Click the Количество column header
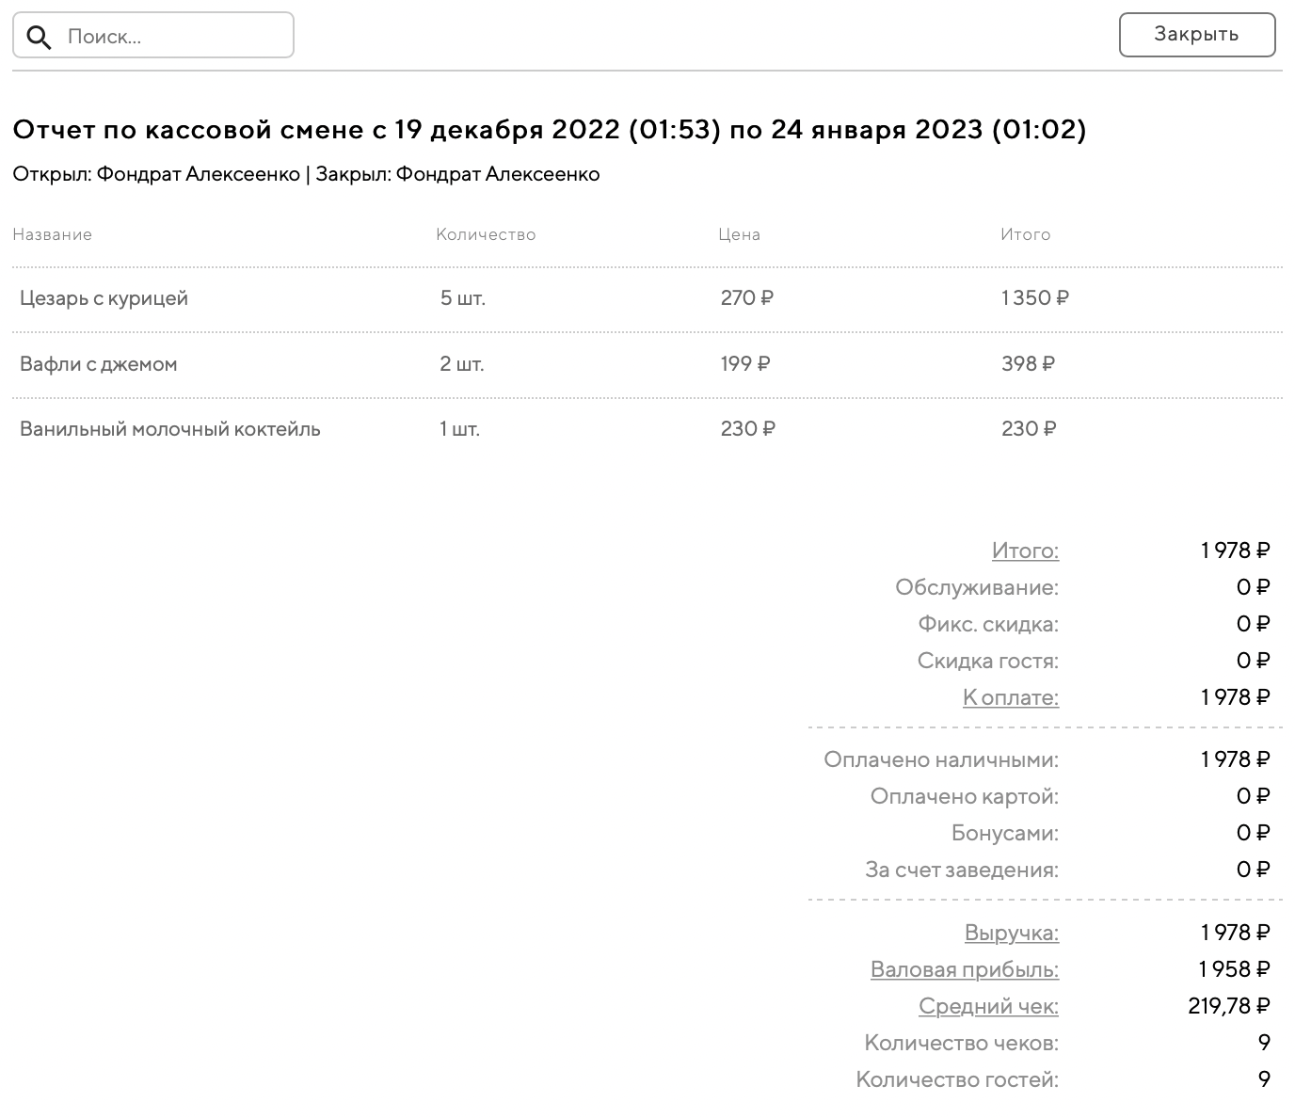1295x1118 pixels. pyautogui.click(x=486, y=234)
